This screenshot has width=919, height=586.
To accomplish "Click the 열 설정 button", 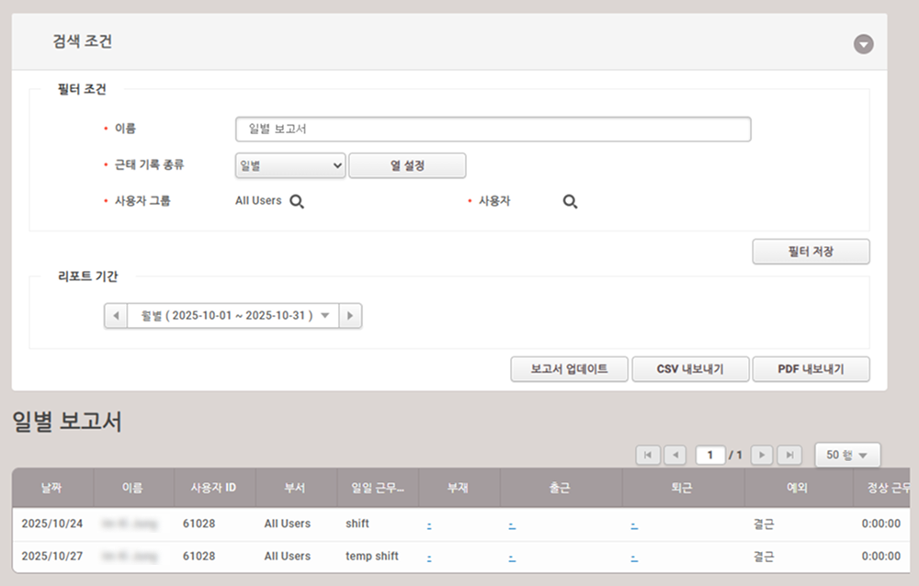I will 407,165.
